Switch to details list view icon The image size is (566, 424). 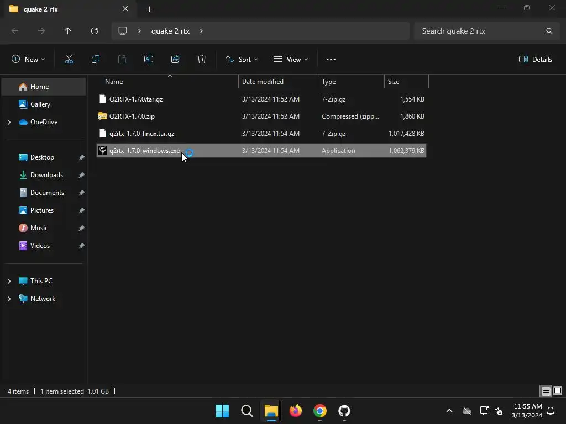coord(546,391)
